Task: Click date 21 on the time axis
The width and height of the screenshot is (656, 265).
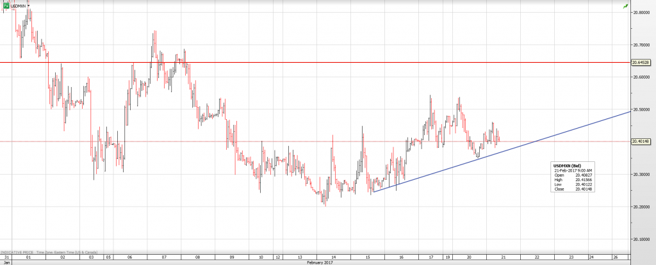Action: coord(504,257)
